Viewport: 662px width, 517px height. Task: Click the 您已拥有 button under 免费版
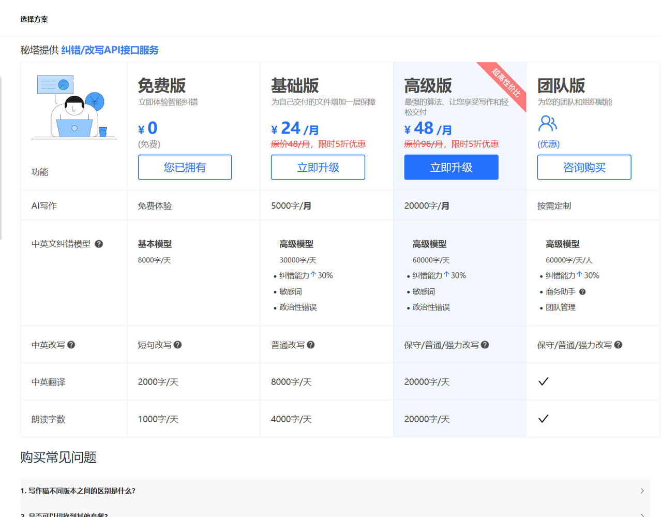pyautogui.click(x=185, y=167)
